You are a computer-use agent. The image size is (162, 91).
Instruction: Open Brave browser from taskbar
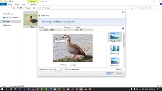click(37, 89)
